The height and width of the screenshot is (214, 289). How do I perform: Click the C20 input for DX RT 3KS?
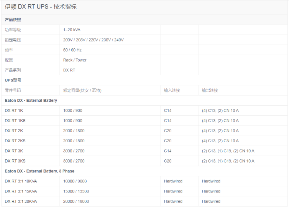pyautogui.click(x=167, y=161)
